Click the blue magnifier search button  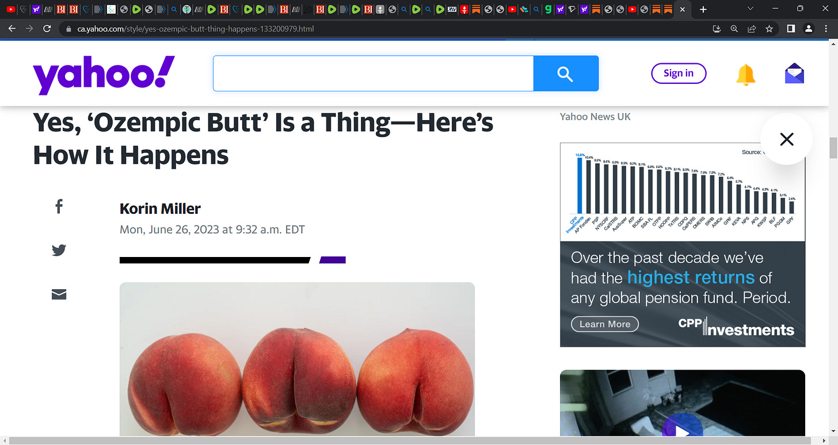click(x=566, y=74)
